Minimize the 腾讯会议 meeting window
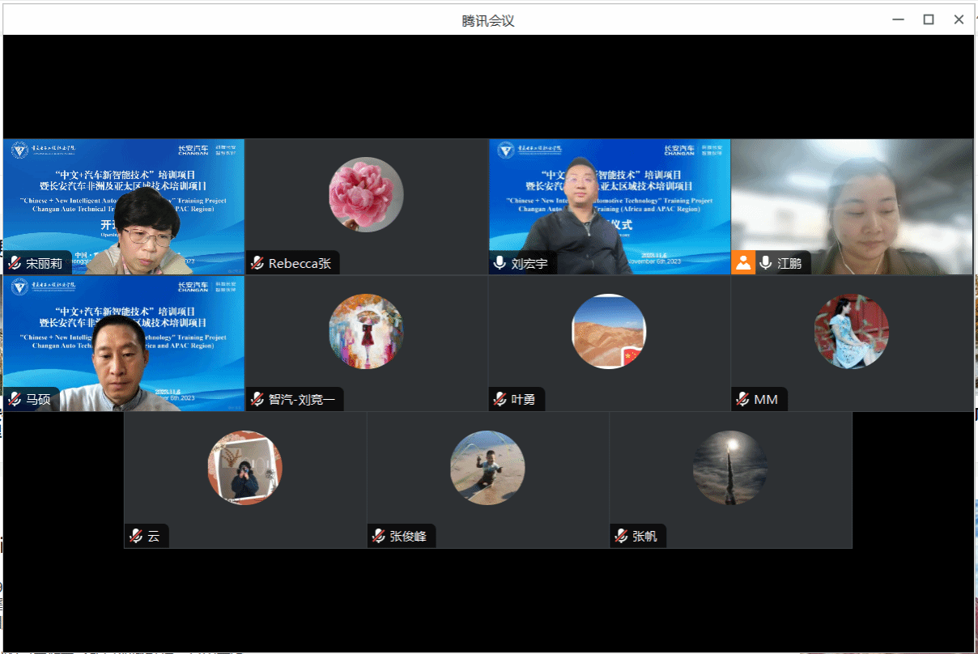This screenshot has height=654, width=978. point(898,19)
